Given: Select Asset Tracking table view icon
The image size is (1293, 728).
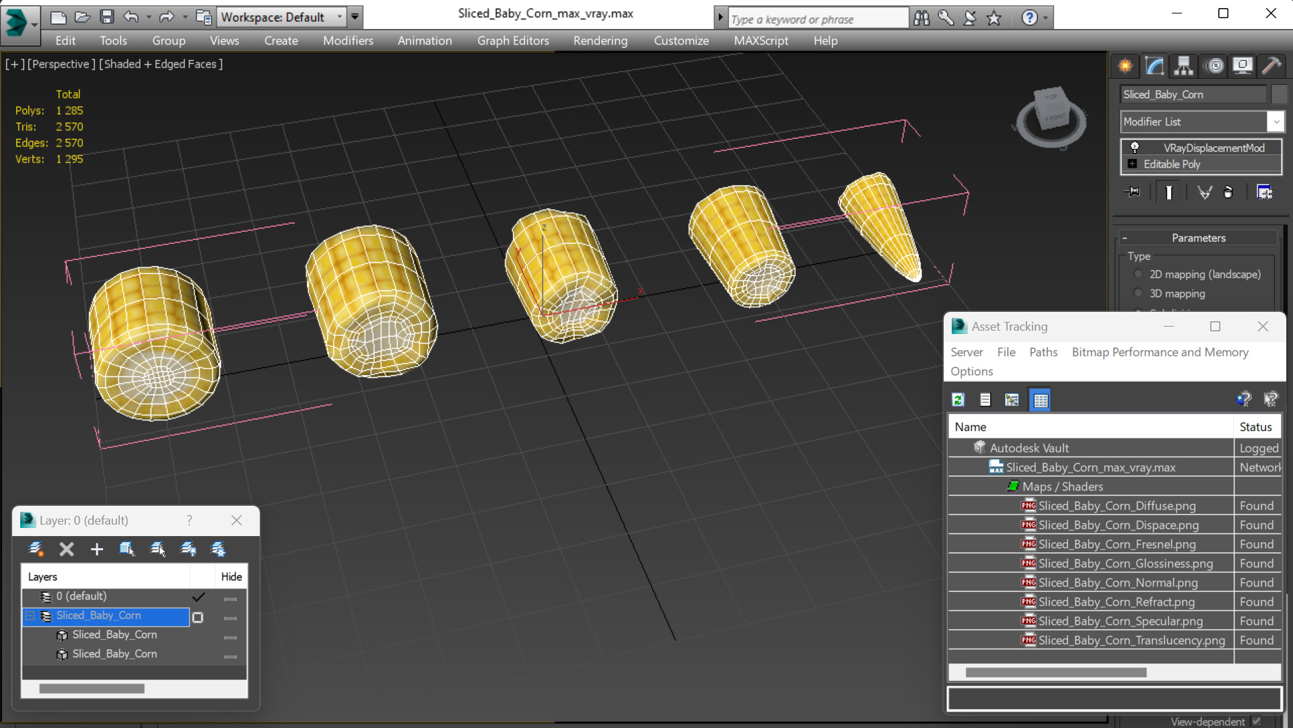Looking at the screenshot, I should [1041, 400].
